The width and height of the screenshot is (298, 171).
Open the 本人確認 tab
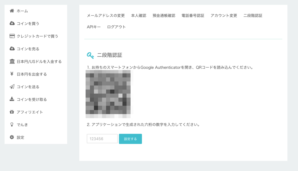click(x=139, y=16)
